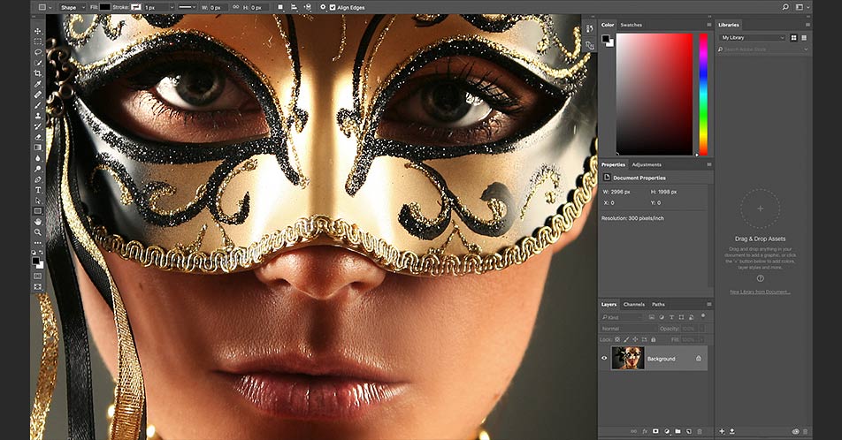The height and width of the screenshot is (440, 842).
Task: Hide the Background layer with eye icon
Action: (x=604, y=359)
